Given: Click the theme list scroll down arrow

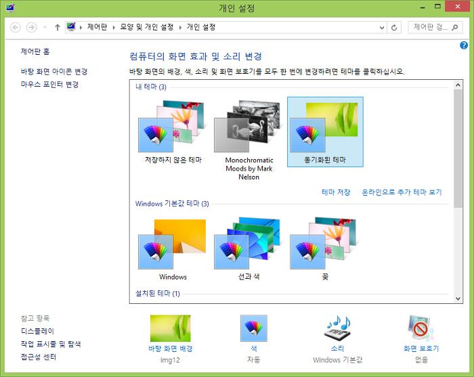Looking at the screenshot, I should pos(458,298).
